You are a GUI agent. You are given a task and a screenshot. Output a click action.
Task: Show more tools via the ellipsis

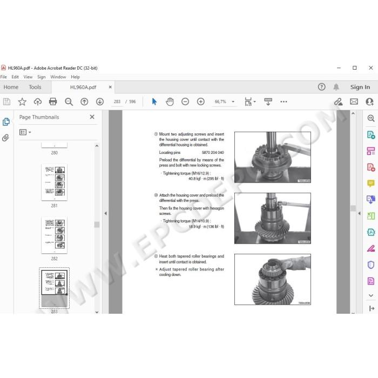(283, 102)
